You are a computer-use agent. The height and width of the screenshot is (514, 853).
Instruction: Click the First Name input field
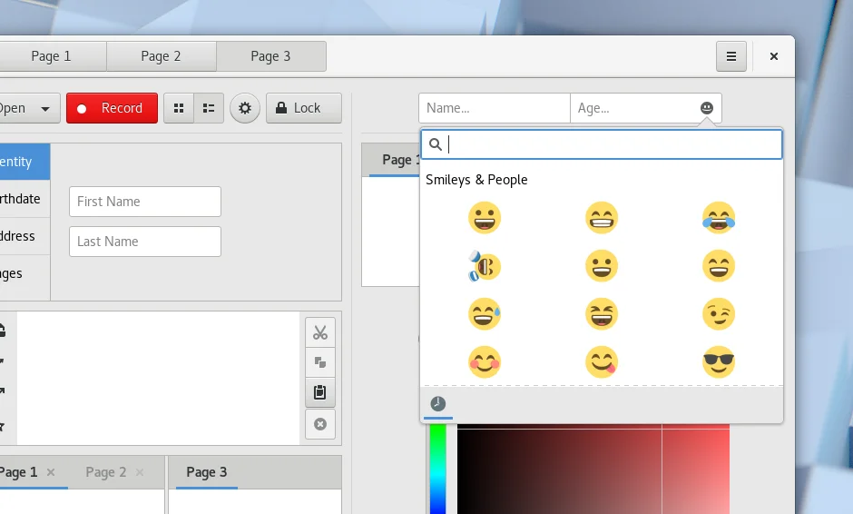pos(145,202)
